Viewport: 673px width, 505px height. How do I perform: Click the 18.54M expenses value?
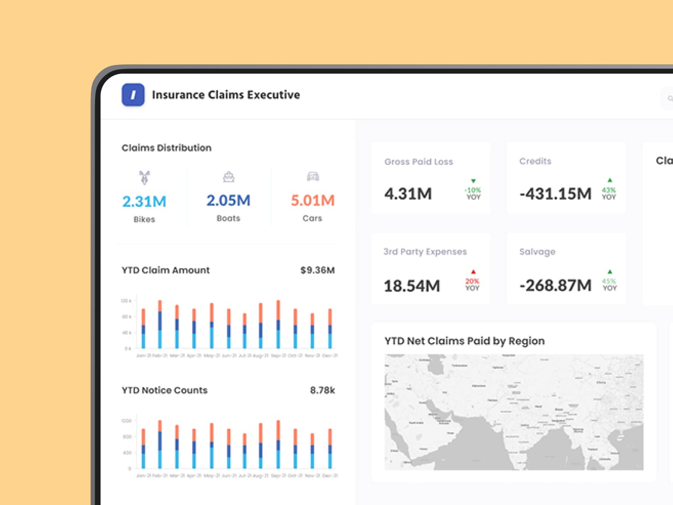pos(412,286)
